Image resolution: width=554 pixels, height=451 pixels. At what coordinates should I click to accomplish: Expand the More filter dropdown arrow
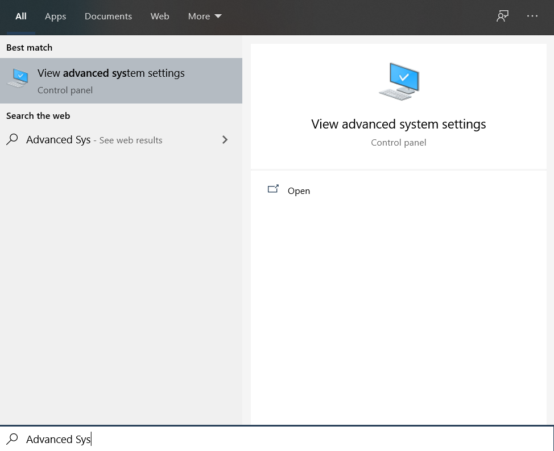click(x=218, y=16)
